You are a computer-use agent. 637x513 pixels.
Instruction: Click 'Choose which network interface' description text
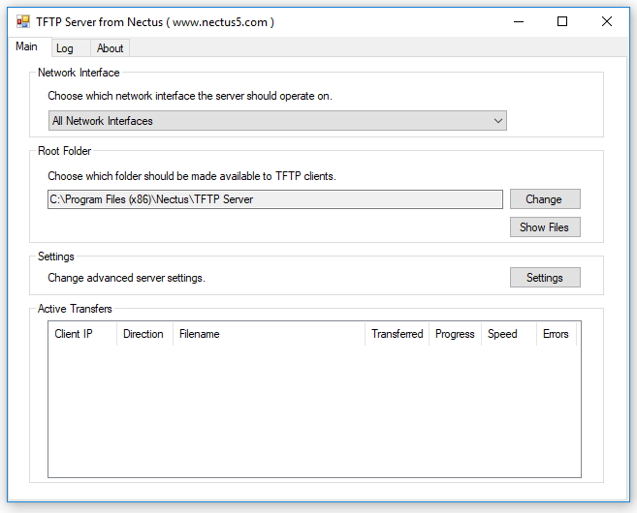click(190, 96)
